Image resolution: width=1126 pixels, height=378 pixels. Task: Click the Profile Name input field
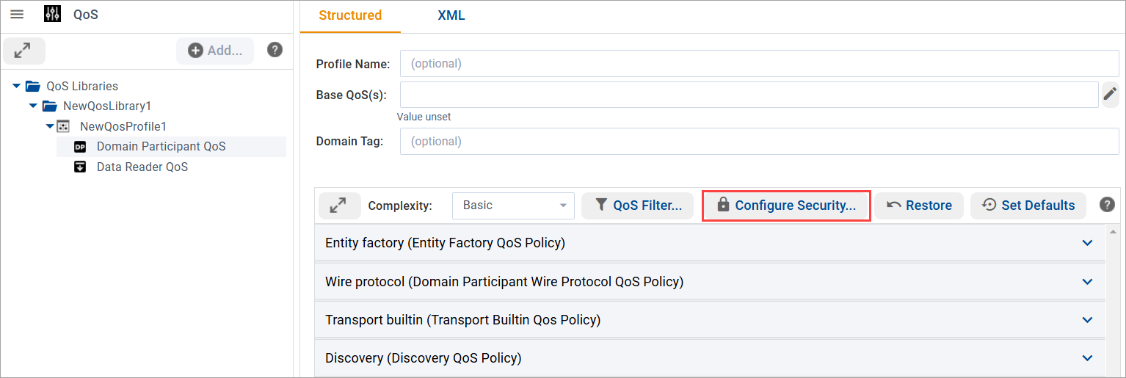pos(759,64)
